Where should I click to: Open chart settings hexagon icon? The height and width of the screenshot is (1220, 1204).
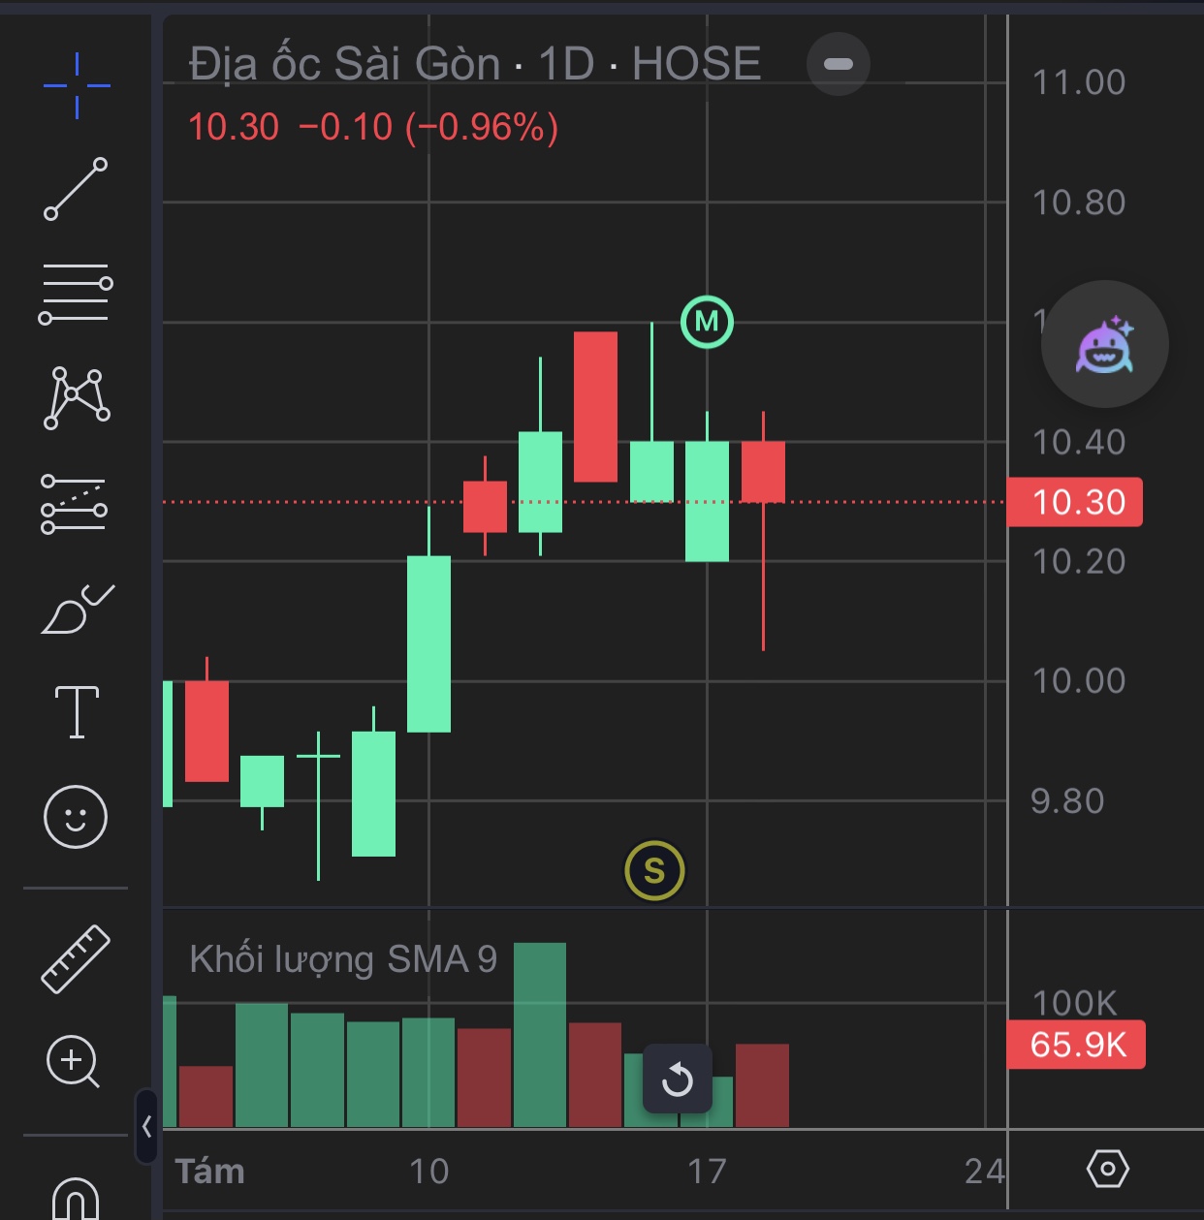1108,1169
